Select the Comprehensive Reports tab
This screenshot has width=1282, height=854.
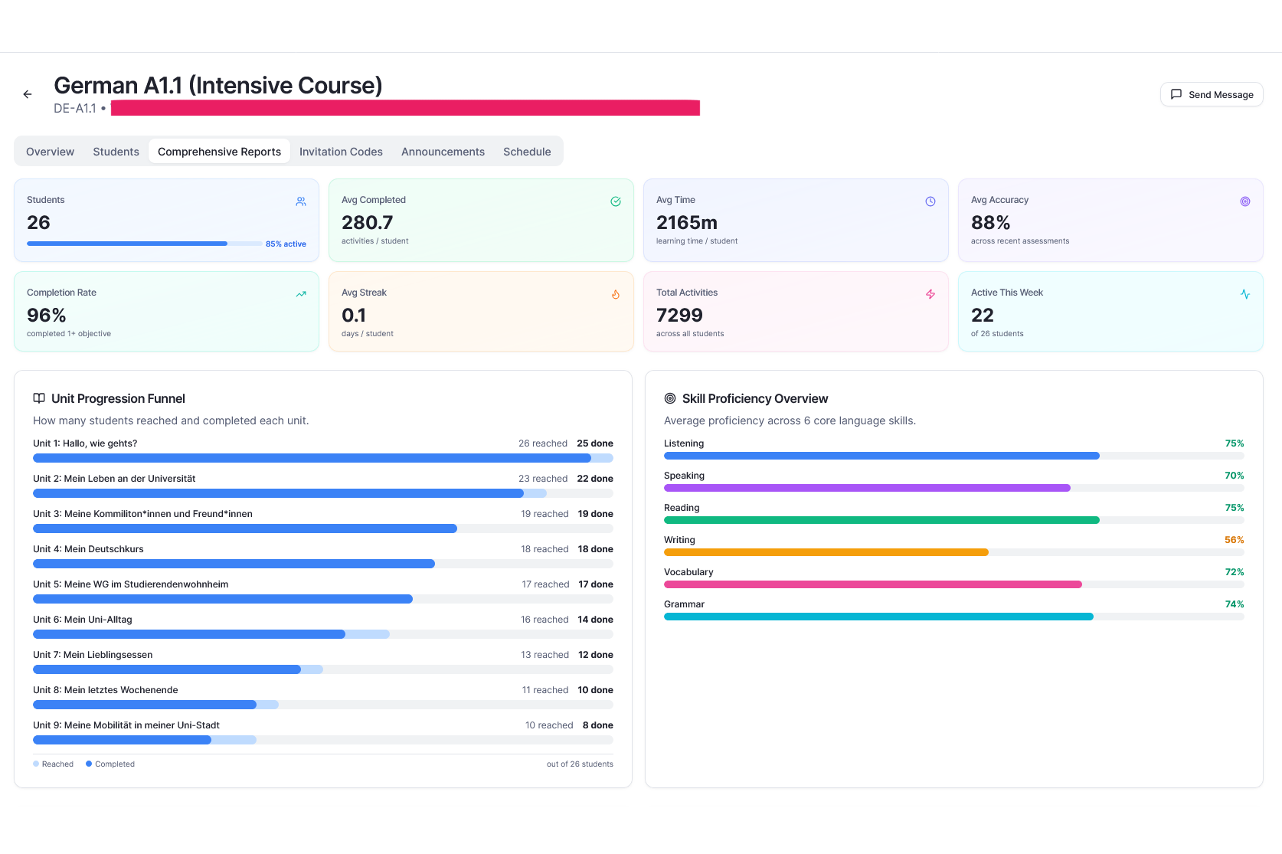point(220,152)
